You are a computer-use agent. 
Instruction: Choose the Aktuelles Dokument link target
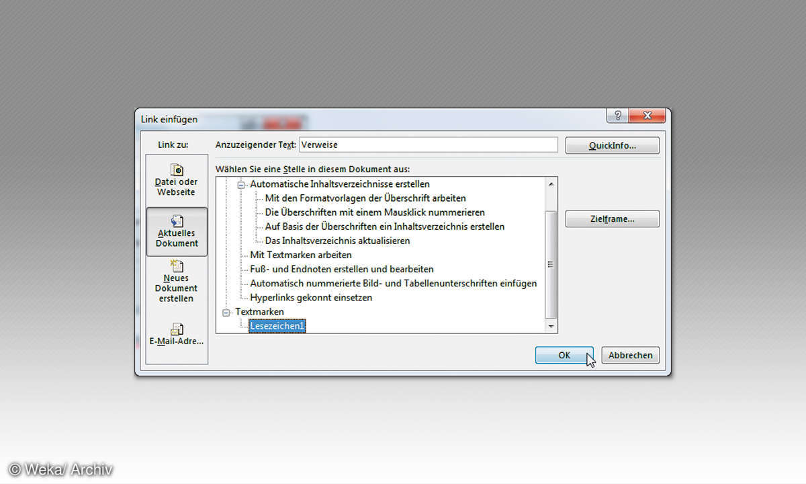[x=177, y=232]
